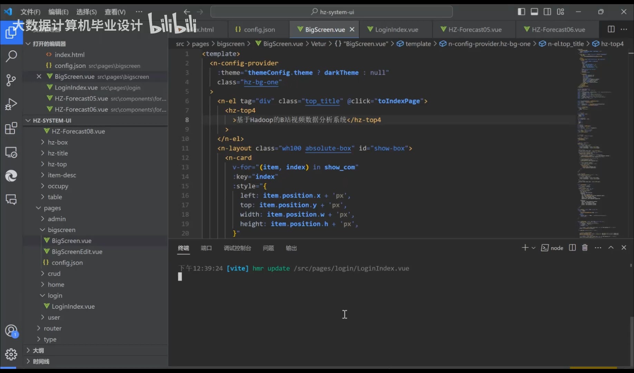Switch to the 输出 output tab
The height and width of the screenshot is (373, 634).
coord(291,248)
